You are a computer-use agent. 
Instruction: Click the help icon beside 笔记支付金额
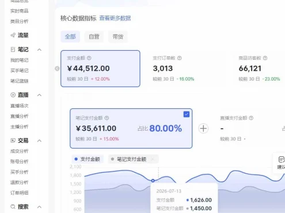pyautogui.click(x=107, y=118)
